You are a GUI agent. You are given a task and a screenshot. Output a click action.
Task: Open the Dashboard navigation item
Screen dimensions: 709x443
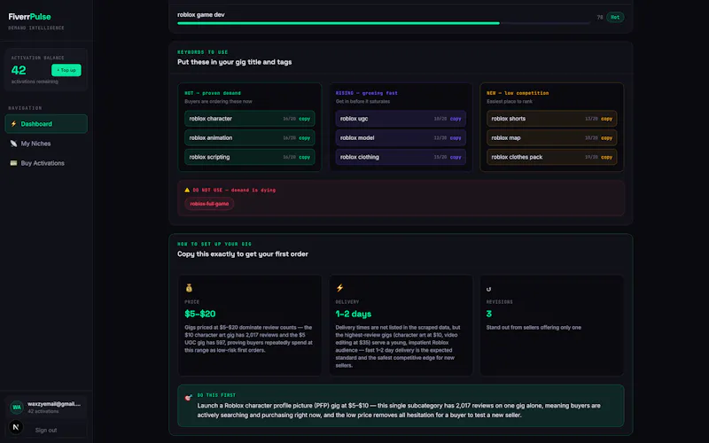(46, 124)
